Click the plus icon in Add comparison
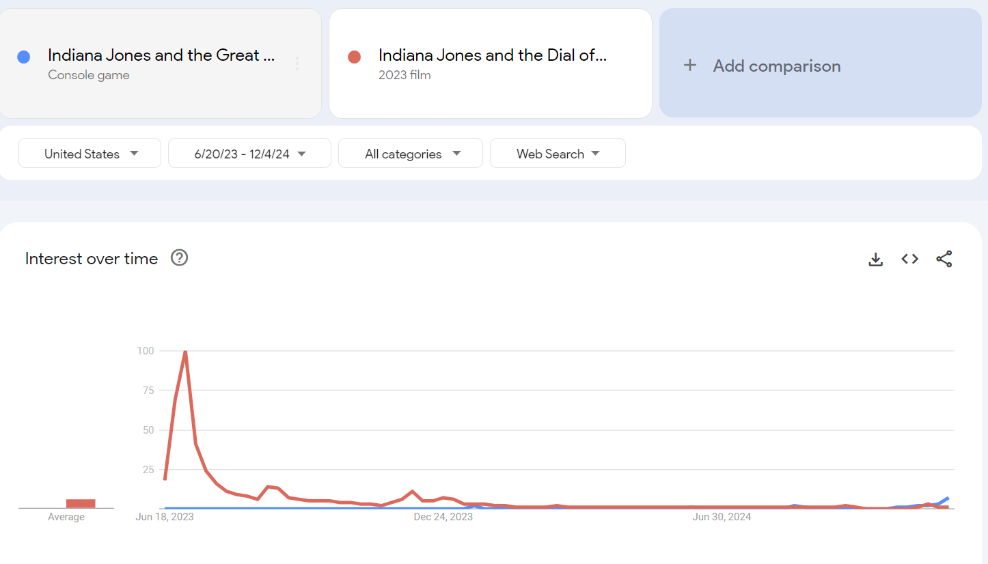Viewport: 988px width, 564px height. pos(690,65)
